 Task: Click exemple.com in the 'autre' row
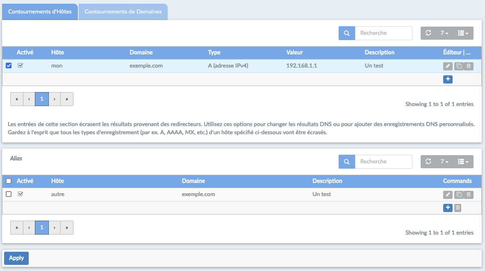point(198,194)
